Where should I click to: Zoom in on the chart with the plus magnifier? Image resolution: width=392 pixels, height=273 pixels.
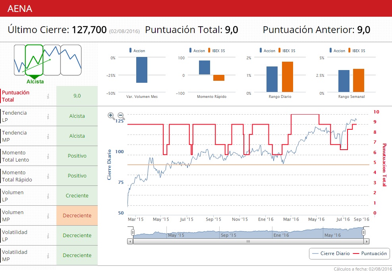point(111,116)
